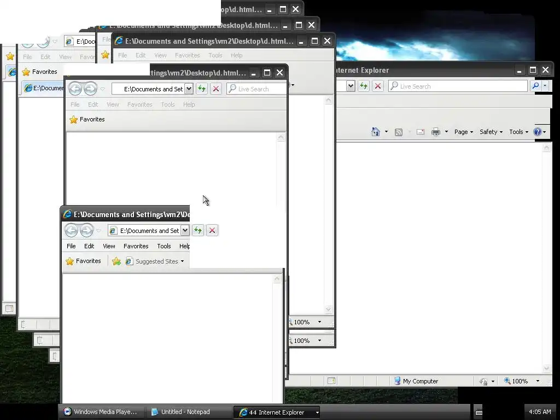Click the 4:05 AM clock
This screenshot has width=560, height=420.
540,412
